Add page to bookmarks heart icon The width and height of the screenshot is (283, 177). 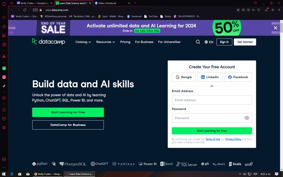coord(259,10)
